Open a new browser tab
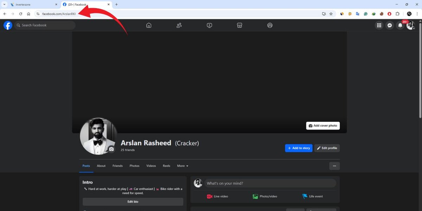Viewport: 422px width, 211px height. point(116,5)
